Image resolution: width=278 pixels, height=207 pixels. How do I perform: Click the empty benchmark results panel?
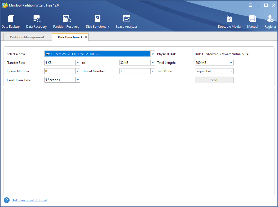[139, 142]
